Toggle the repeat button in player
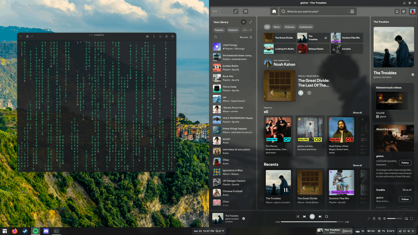 click(326, 217)
